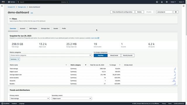Screen dimensions: 187x105
Task: Click the Delete button
Action: tap(139, 12)
